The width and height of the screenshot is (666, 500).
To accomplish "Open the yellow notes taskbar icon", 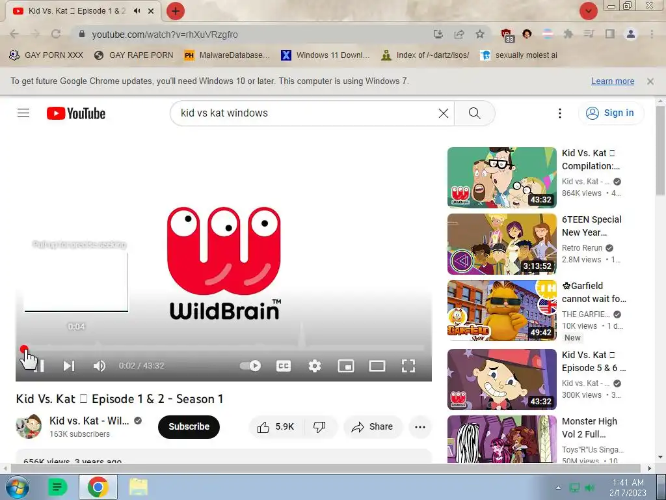I will pyautogui.click(x=139, y=487).
